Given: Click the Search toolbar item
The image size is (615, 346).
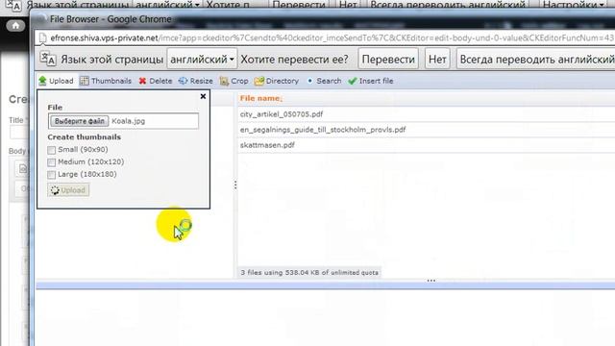Looking at the screenshot, I should (324, 81).
